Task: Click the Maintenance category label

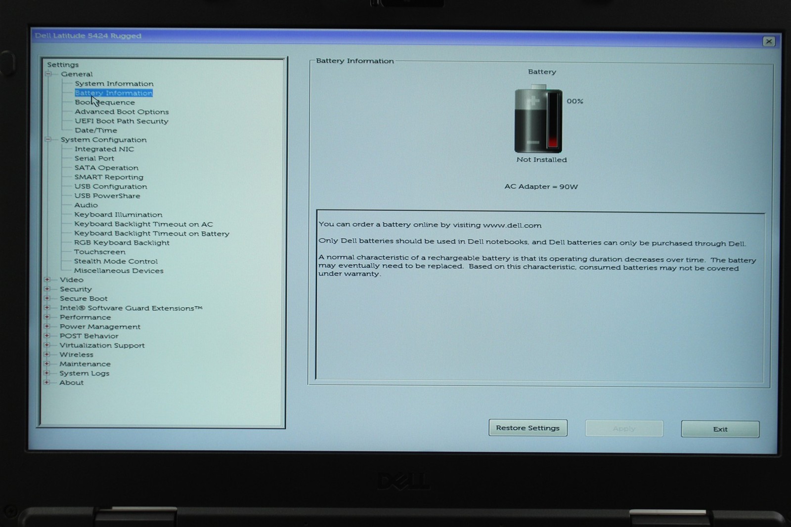Action: [85, 364]
